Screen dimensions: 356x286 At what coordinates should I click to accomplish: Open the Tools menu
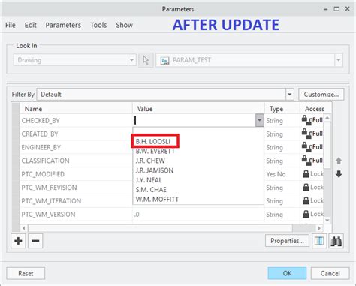pyautogui.click(x=98, y=25)
